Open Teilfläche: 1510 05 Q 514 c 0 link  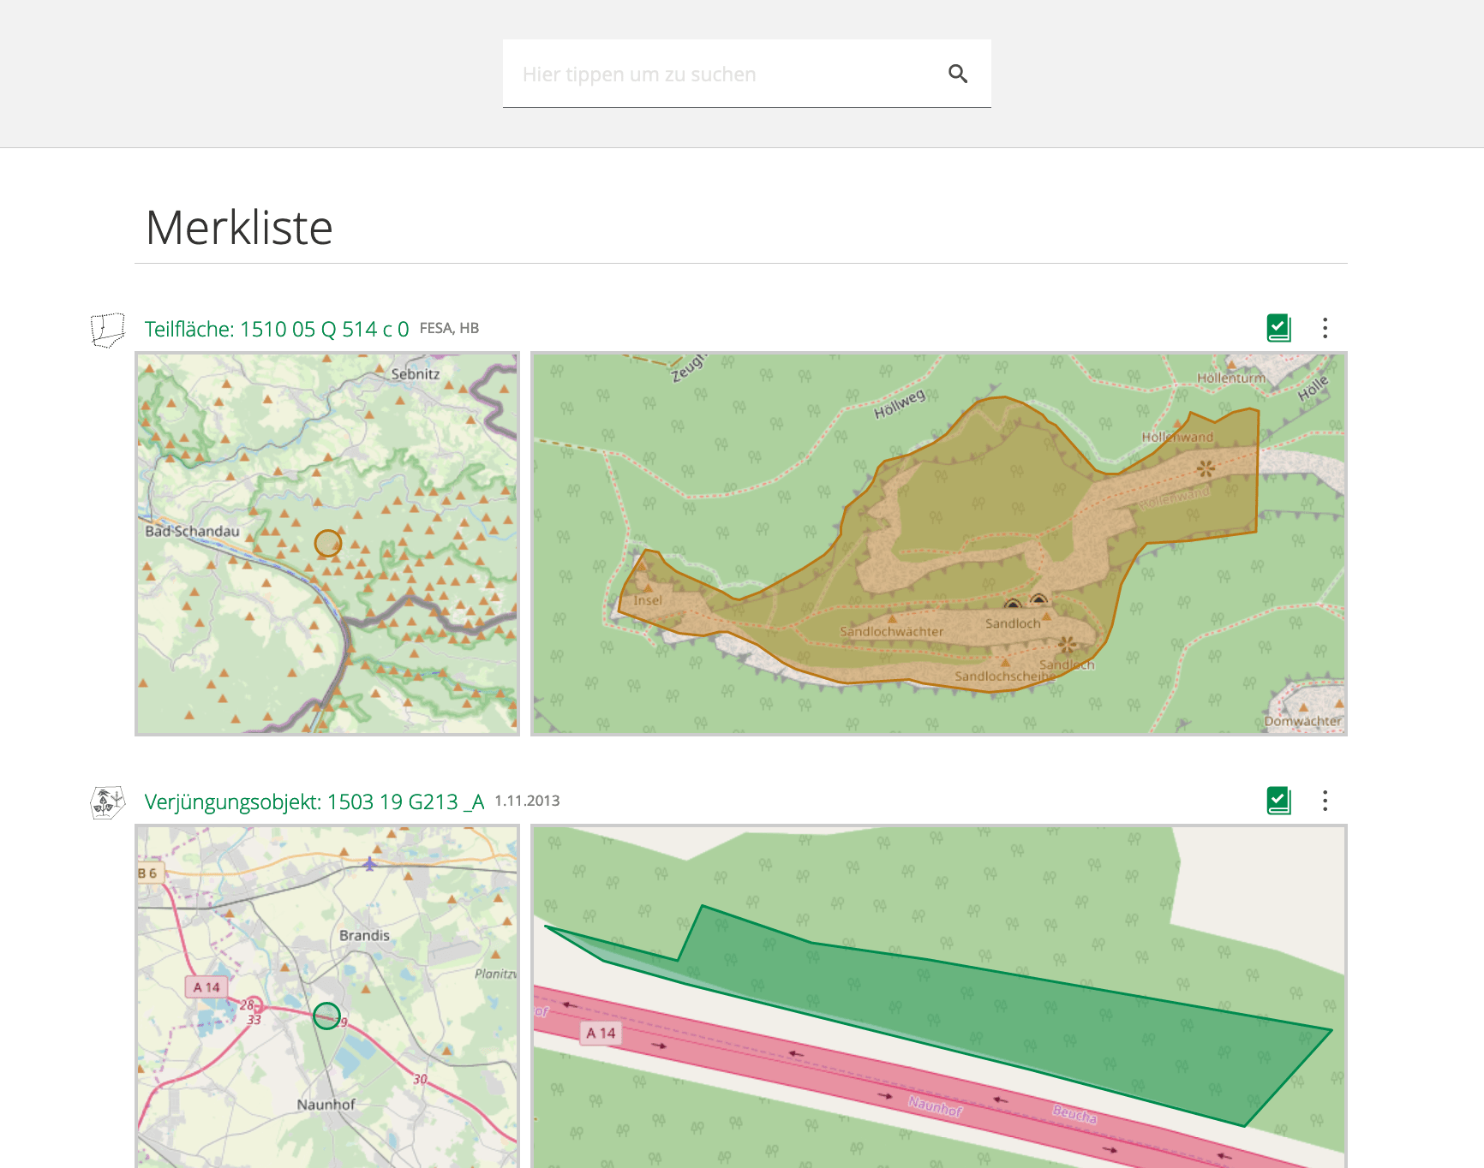pos(277,329)
